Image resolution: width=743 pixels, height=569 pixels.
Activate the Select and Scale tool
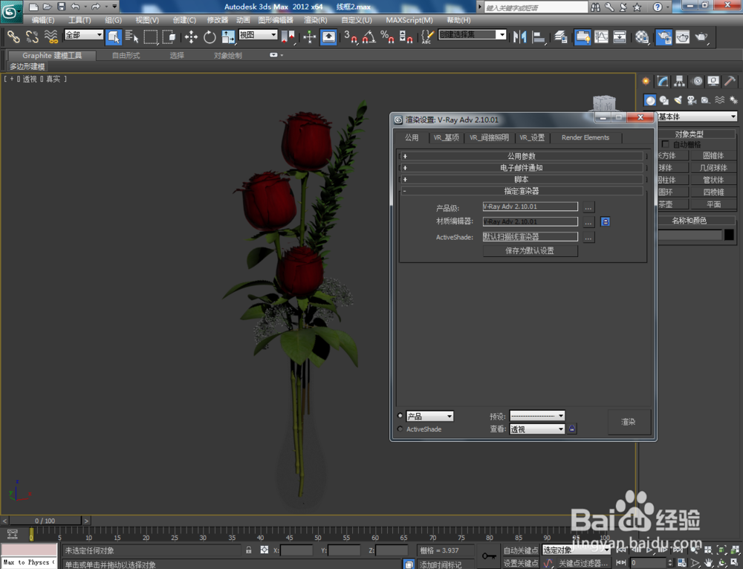point(228,36)
